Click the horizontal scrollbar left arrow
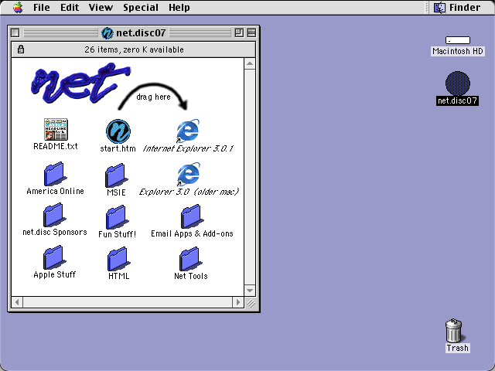The height and width of the screenshot is (371, 495). click(17, 302)
